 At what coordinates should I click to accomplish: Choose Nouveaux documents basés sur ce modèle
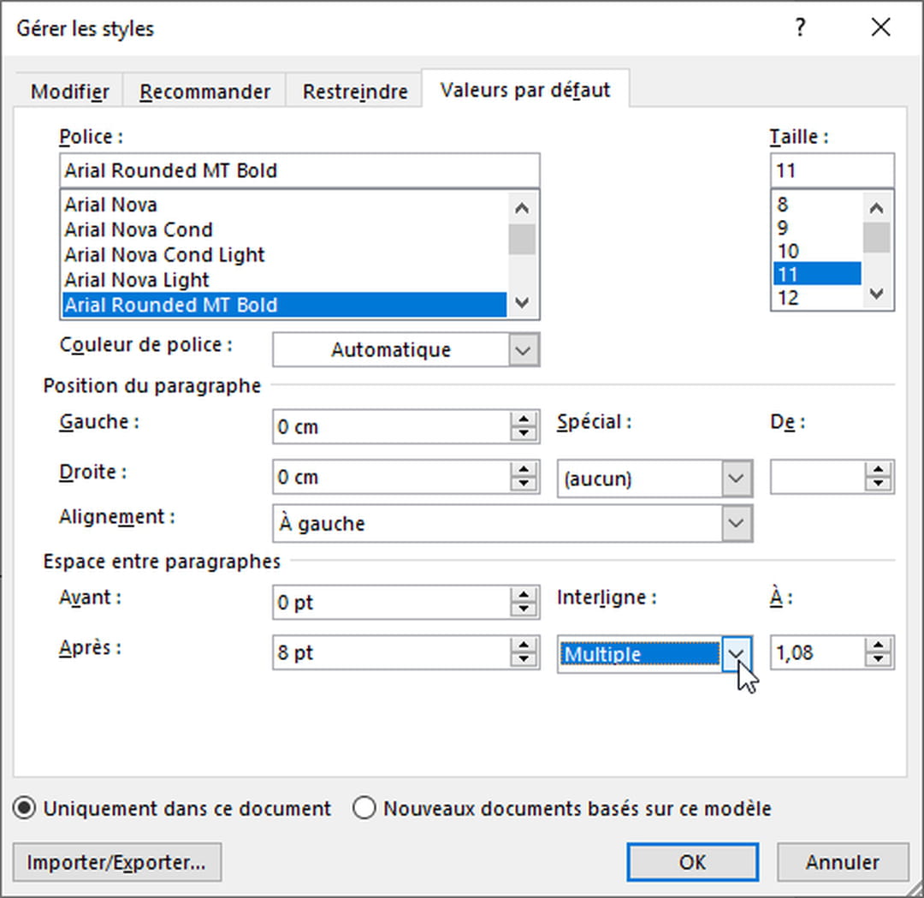(x=364, y=807)
